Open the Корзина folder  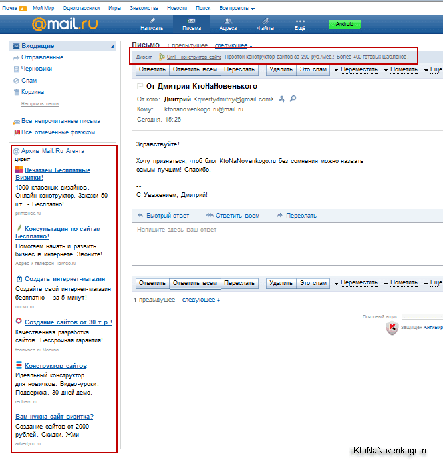click(33, 92)
